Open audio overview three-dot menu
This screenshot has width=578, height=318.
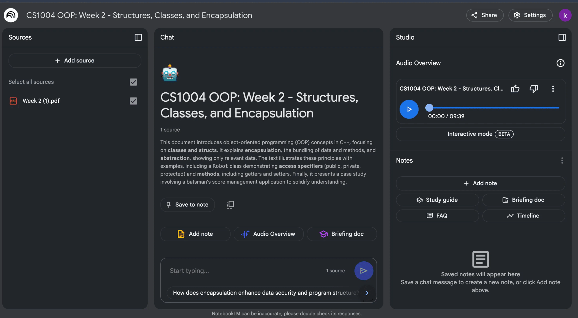[x=553, y=89]
